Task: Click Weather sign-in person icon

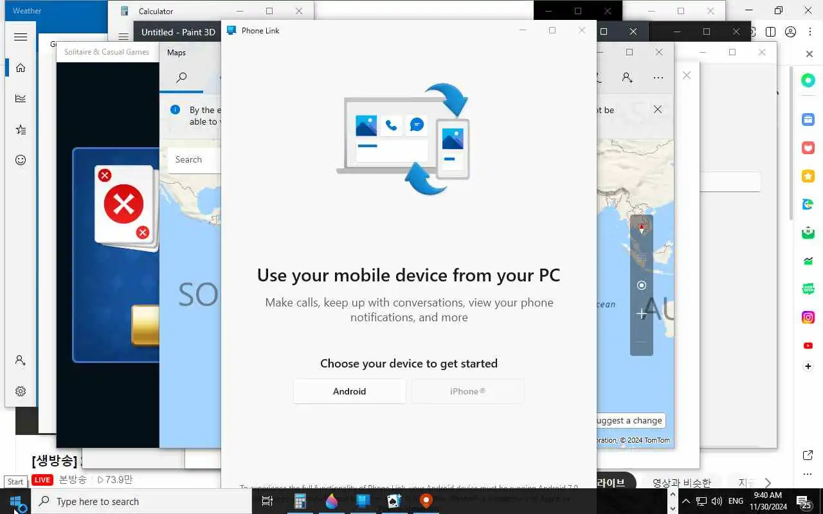Action: pos(21,360)
